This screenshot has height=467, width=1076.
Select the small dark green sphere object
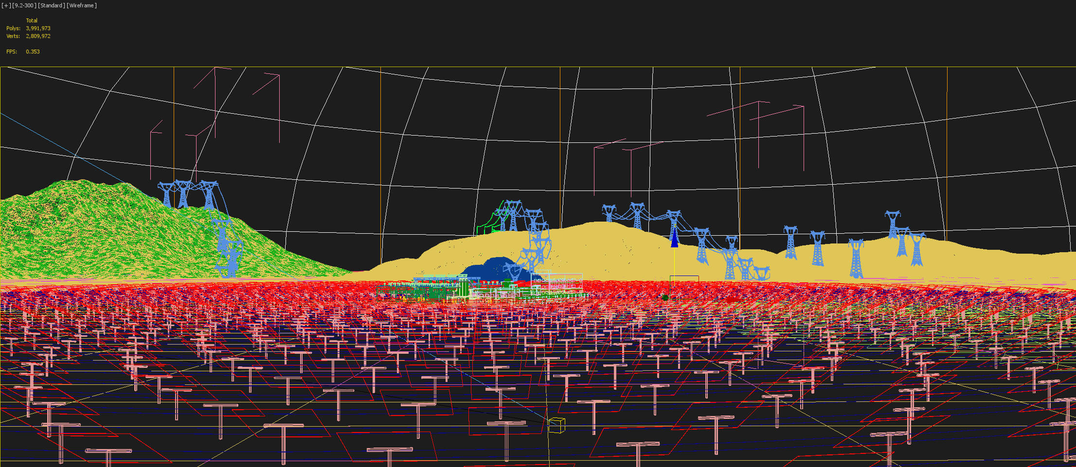665,297
